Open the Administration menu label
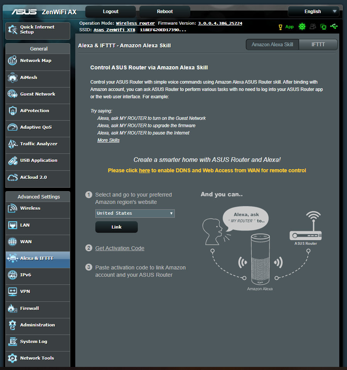This screenshot has width=347, height=370. (37, 325)
